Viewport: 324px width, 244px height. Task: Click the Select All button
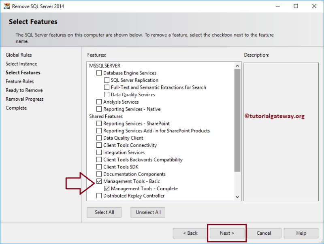click(x=104, y=212)
